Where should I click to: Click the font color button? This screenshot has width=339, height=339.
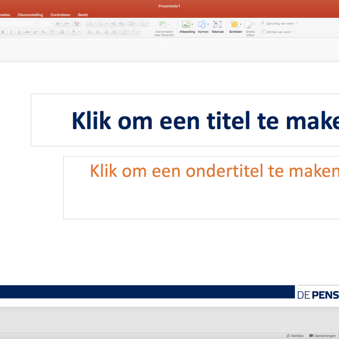coord(74,32)
